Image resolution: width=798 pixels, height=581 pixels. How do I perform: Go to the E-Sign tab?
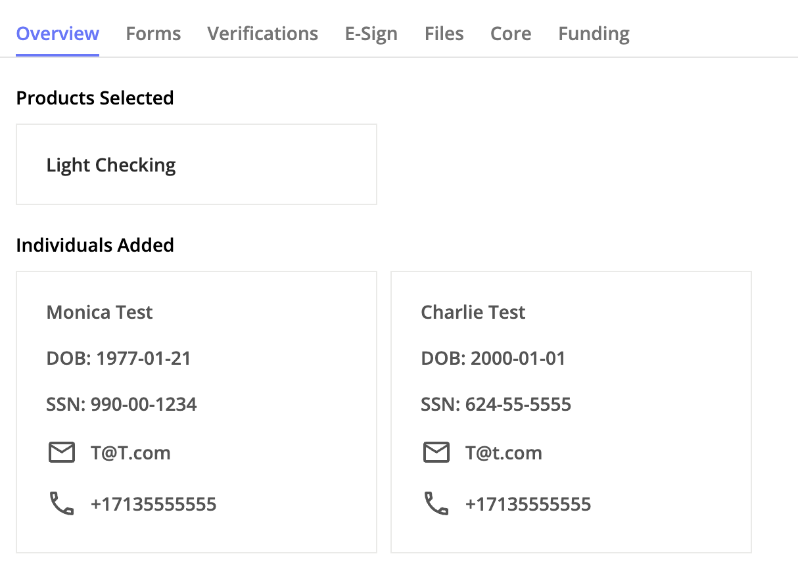point(371,34)
